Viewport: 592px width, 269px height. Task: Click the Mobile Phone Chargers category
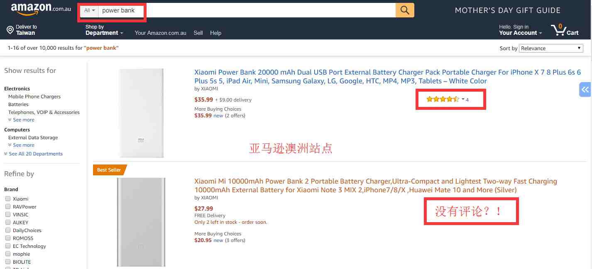34,97
